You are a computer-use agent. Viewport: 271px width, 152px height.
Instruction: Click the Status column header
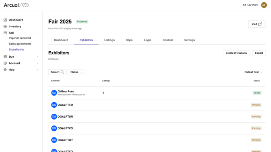tap(256, 81)
